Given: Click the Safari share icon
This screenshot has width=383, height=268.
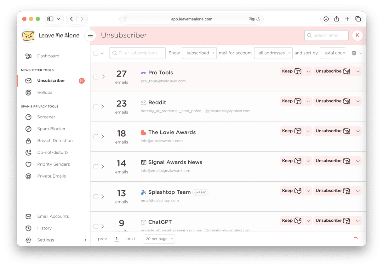Looking at the screenshot, I should coord(337,19).
